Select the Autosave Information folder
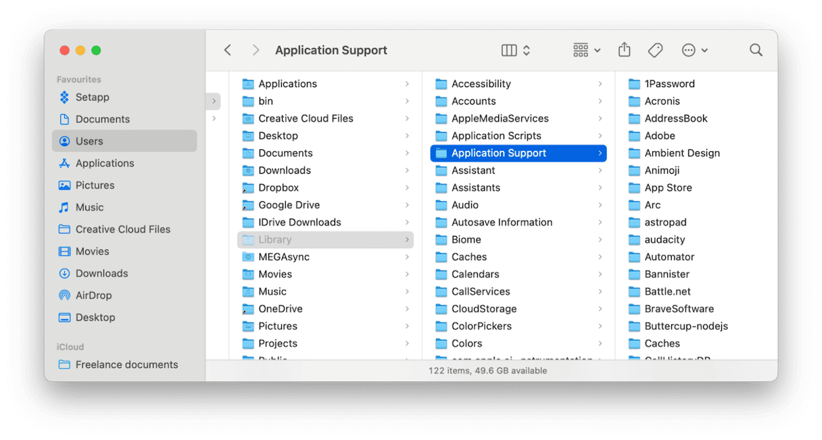This screenshot has width=822, height=440. (x=502, y=222)
